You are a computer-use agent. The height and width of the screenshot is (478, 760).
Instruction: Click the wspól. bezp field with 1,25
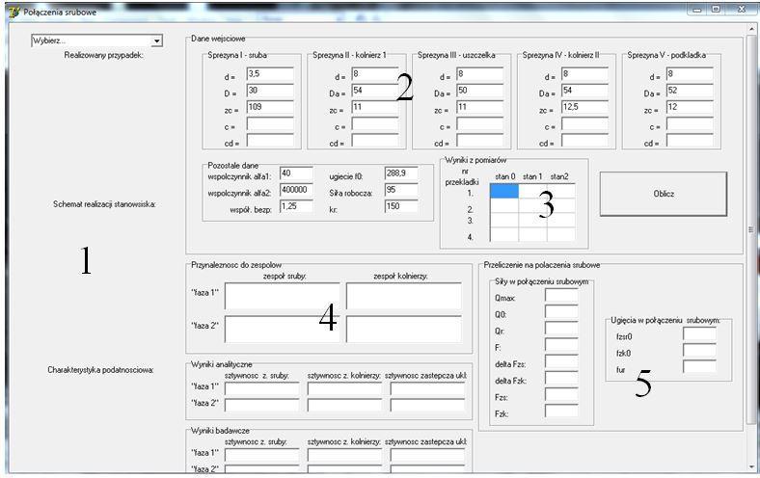pos(296,206)
